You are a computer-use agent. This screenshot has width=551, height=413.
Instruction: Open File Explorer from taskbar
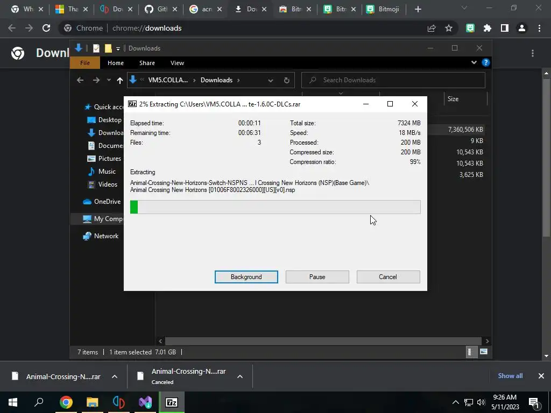(93, 402)
